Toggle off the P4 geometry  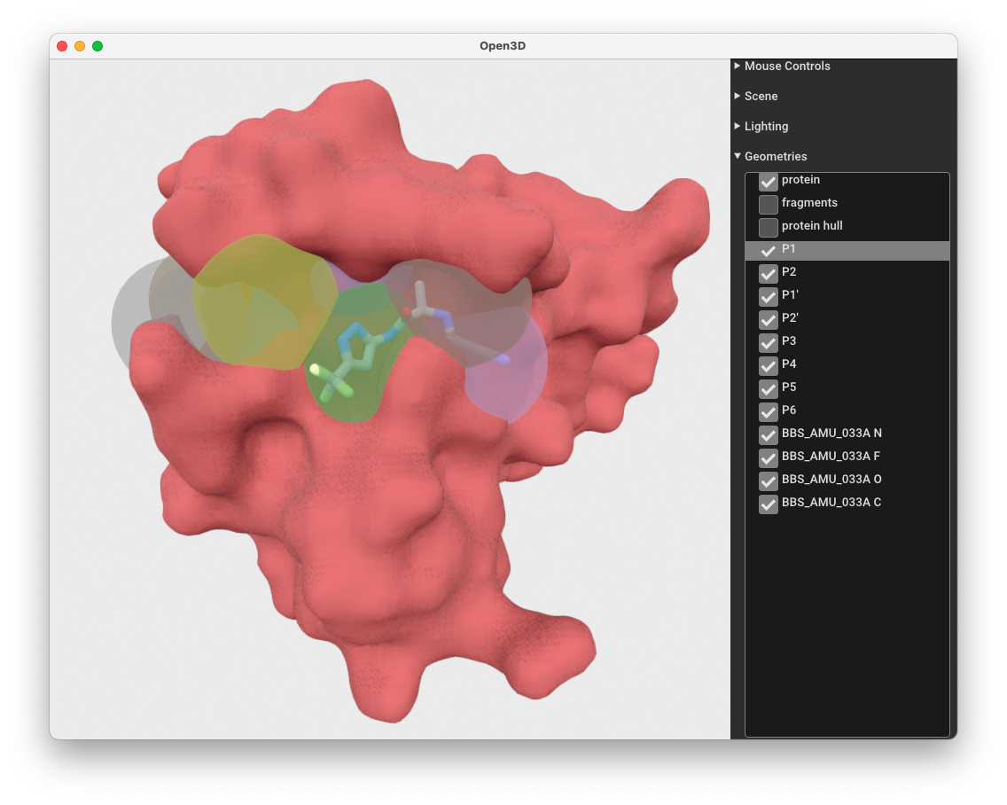[x=769, y=365]
